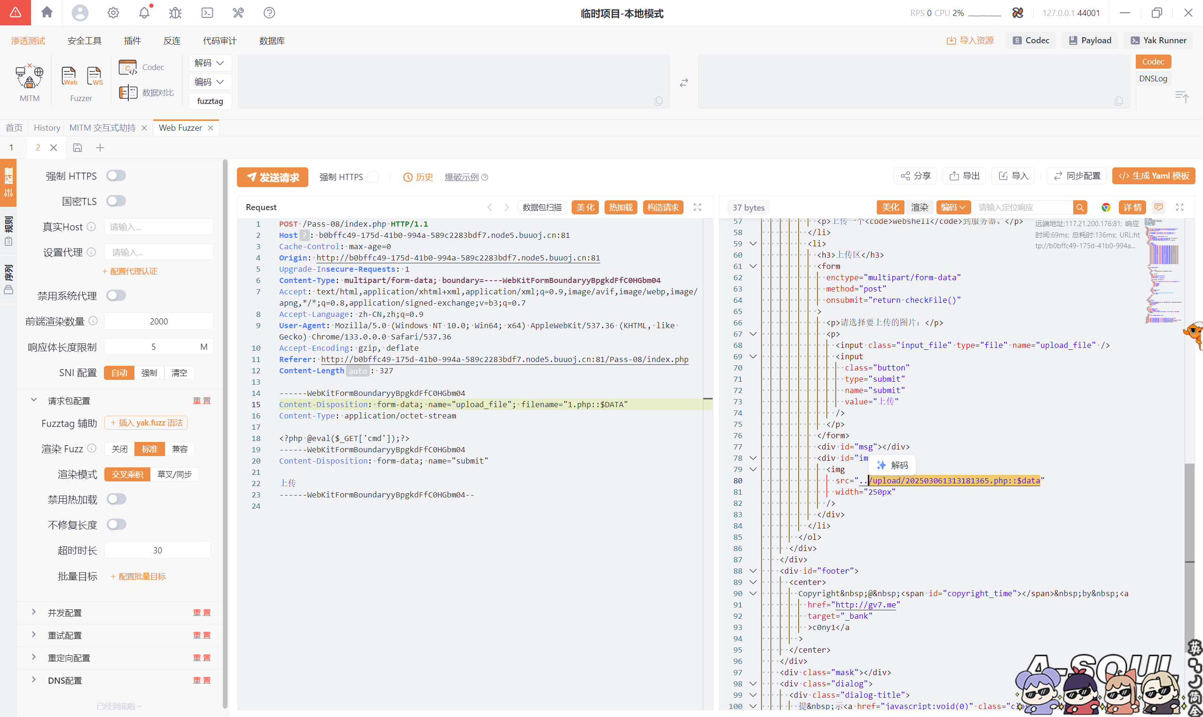Save the current fuzzer tab icon

[x=77, y=148]
